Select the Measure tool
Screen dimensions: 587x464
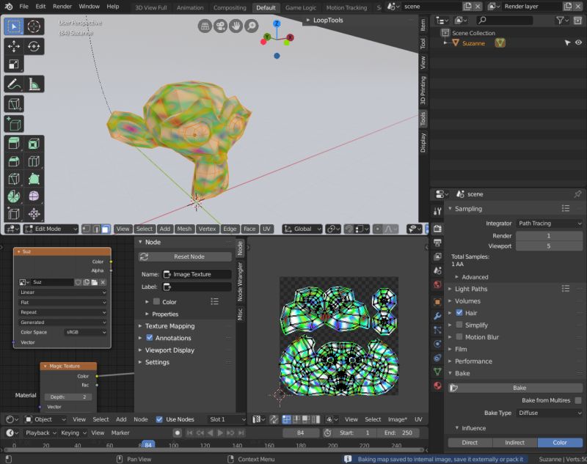(x=32, y=82)
